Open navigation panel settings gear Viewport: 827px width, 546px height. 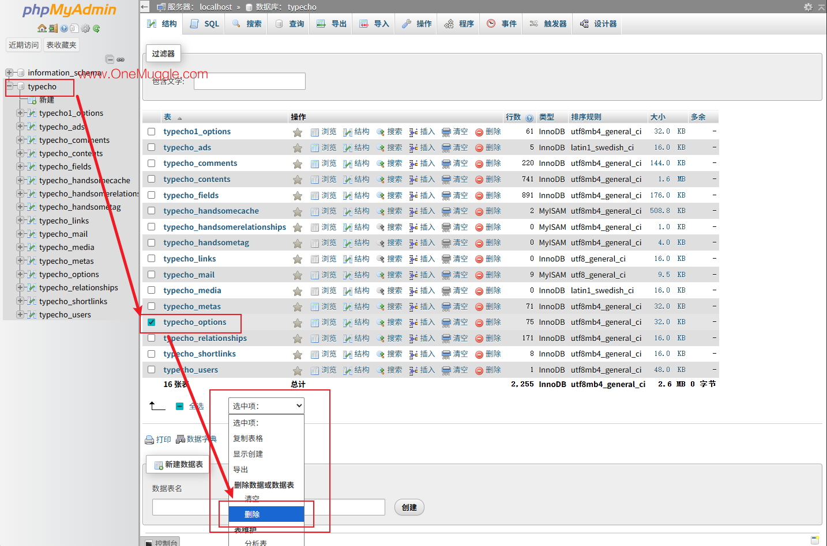[x=85, y=28]
